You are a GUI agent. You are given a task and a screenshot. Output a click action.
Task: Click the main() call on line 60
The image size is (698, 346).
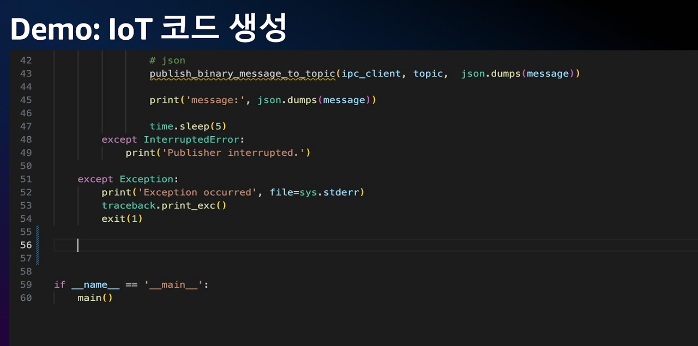click(x=95, y=298)
